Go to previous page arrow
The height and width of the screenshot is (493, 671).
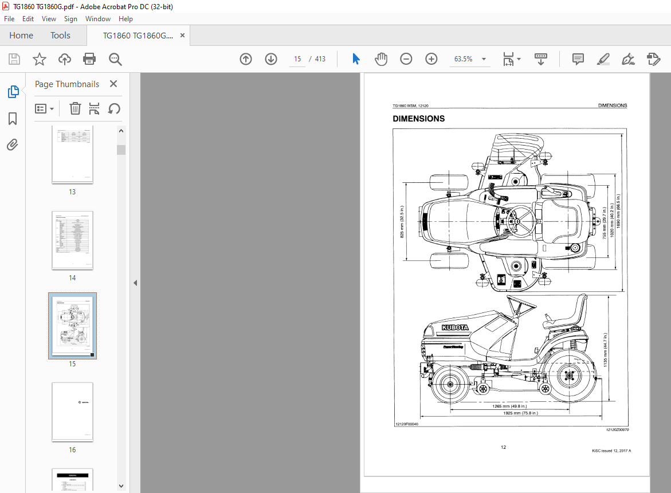tap(246, 59)
